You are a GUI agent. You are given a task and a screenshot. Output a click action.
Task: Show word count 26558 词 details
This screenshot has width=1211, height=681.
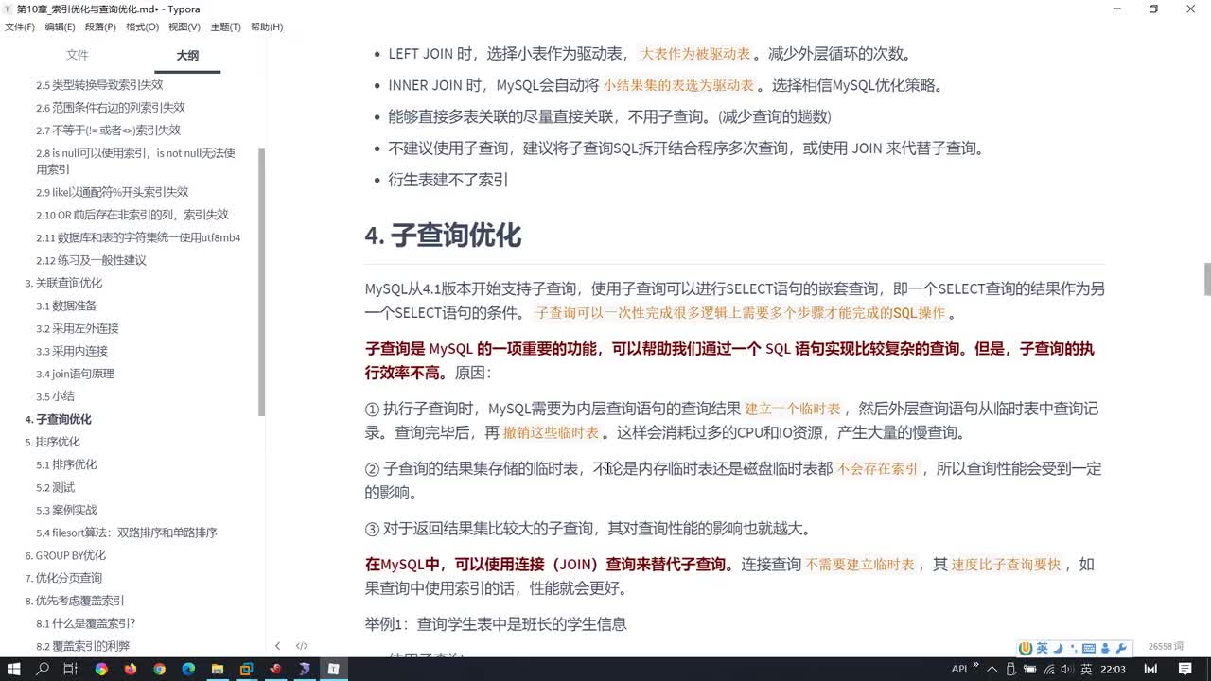click(1166, 646)
